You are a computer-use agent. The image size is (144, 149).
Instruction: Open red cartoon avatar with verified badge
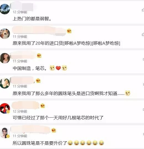pos(5,108)
